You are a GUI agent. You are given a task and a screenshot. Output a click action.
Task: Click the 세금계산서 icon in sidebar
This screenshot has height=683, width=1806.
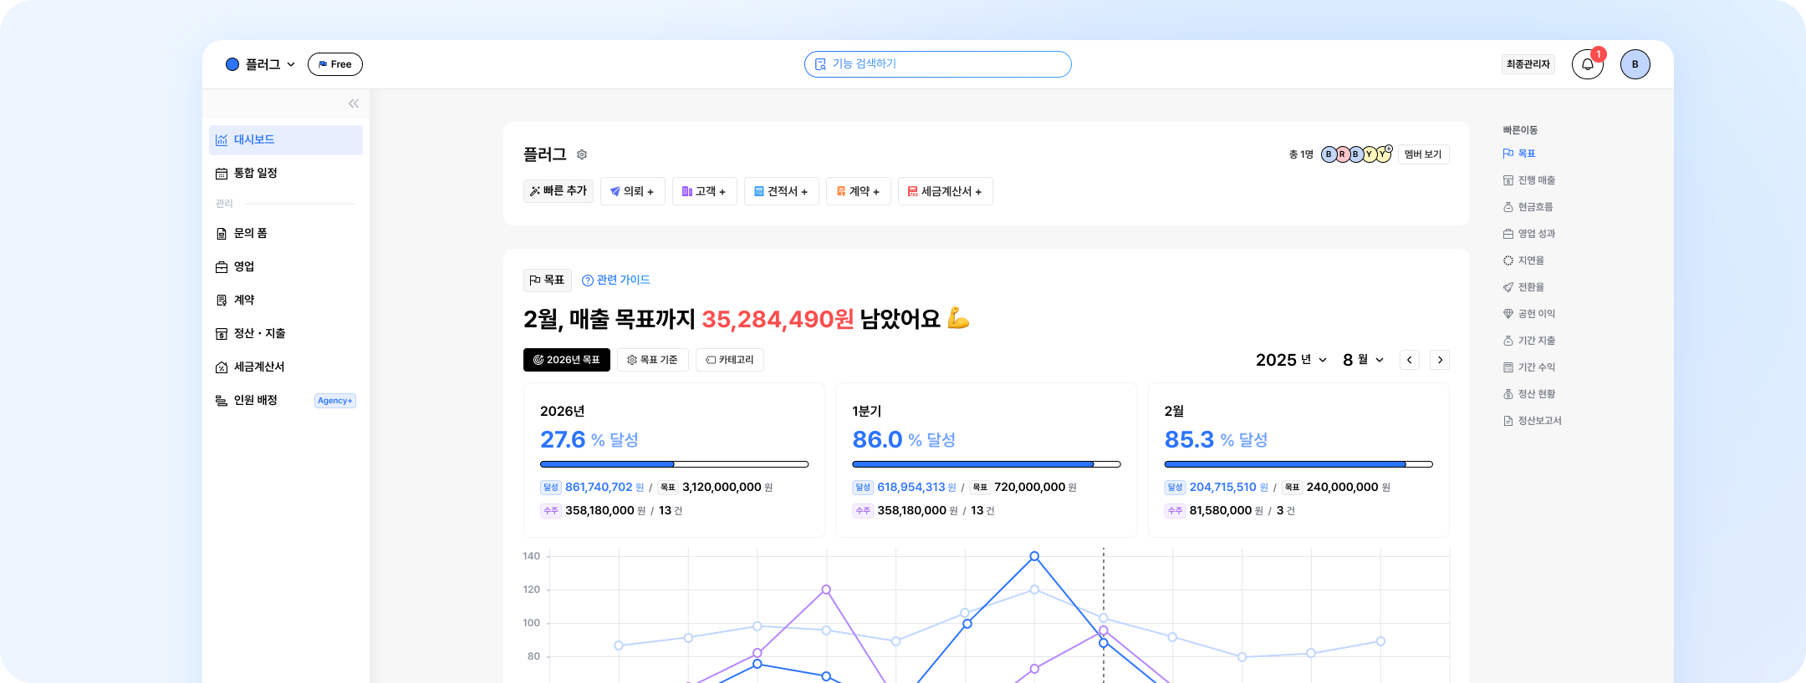pos(222,367)
